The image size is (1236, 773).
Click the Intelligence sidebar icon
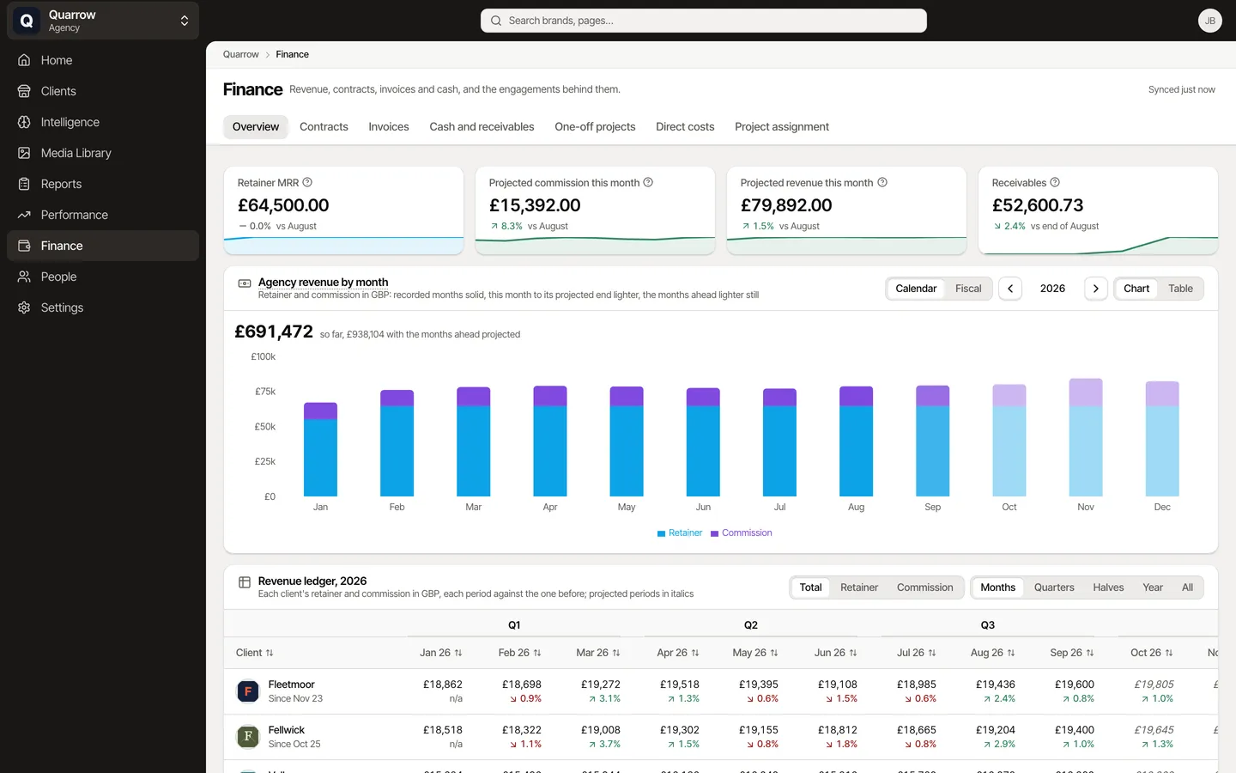(24, 122)
